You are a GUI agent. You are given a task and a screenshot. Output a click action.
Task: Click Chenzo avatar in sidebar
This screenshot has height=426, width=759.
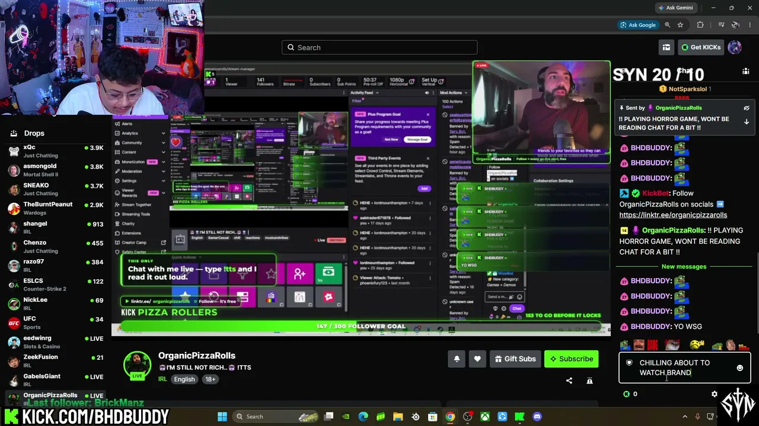[14, 247]
